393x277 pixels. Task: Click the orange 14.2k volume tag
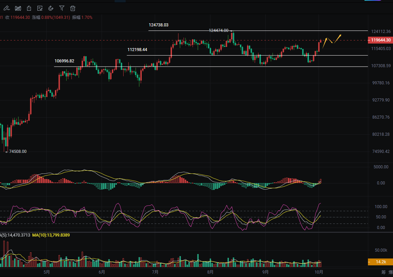click(x=380, y=262)
